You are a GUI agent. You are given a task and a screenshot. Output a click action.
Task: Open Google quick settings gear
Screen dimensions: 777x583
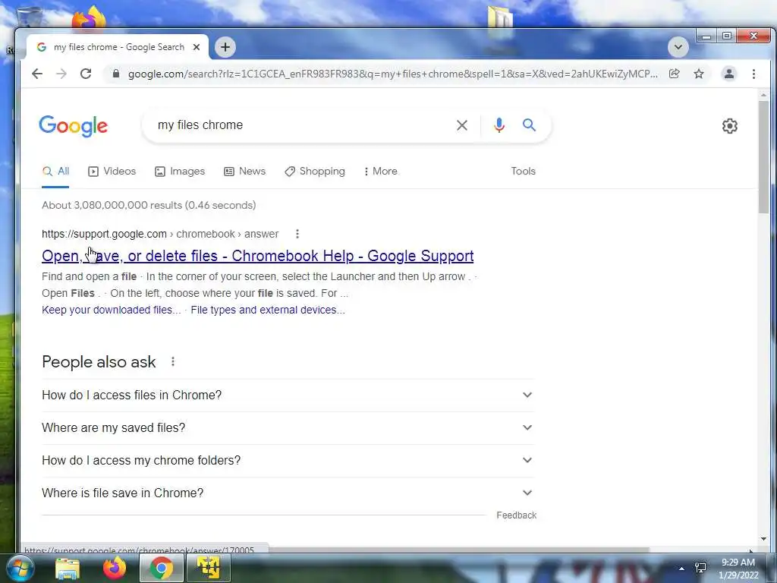tap(729, 126)
